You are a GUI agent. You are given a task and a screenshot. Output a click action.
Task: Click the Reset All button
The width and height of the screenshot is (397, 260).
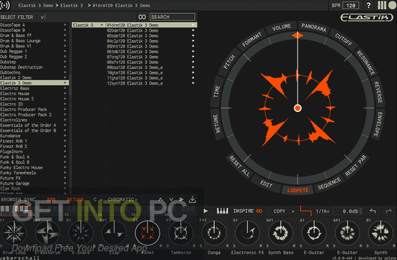pos(240,166)
